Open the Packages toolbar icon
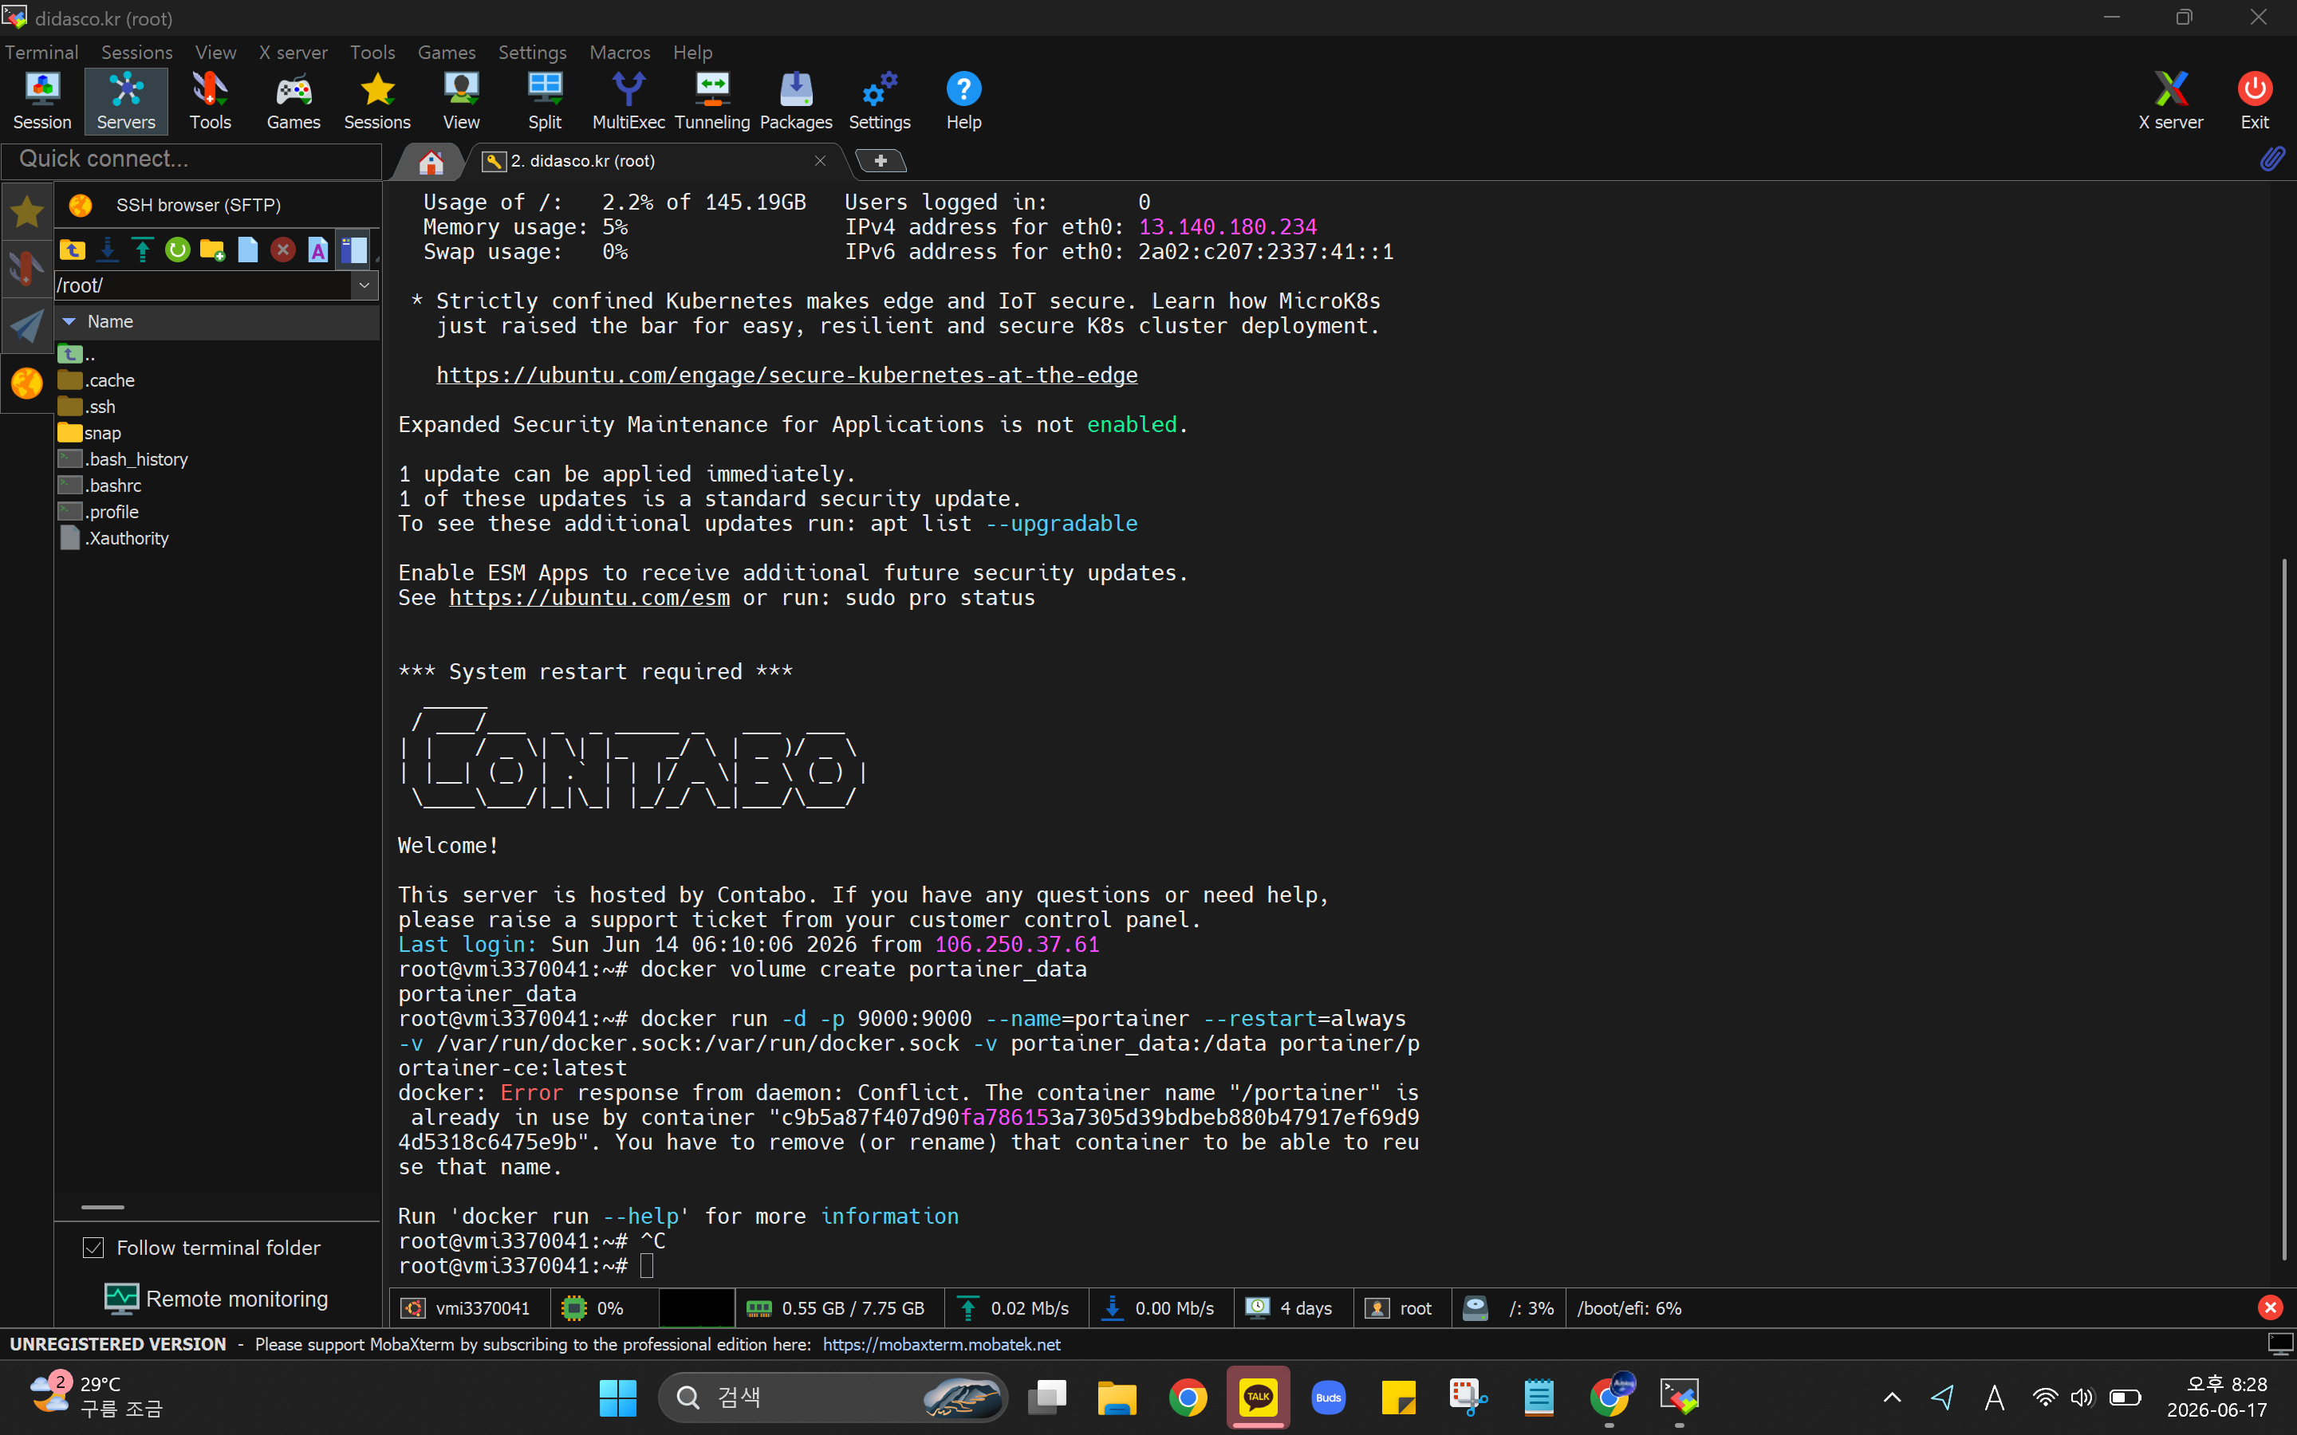 [x=795, y=100]
